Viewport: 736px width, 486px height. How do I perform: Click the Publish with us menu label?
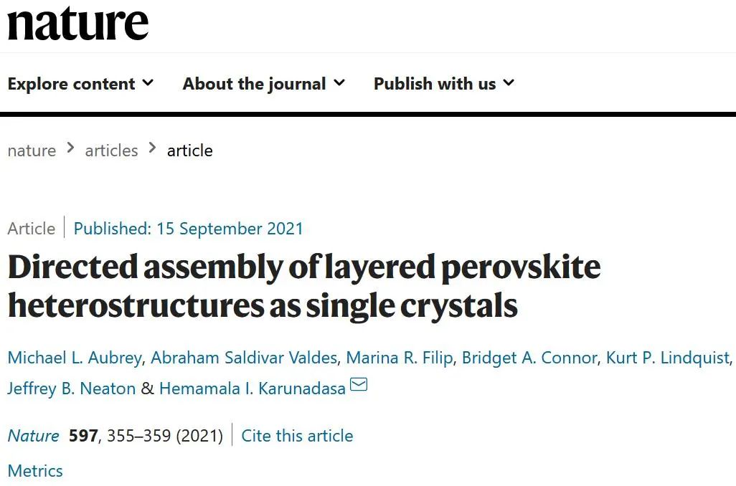pyautogui.click(x=435, y=83)
